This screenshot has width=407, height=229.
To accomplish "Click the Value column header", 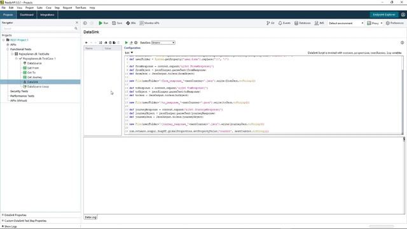I will [112, 48].
